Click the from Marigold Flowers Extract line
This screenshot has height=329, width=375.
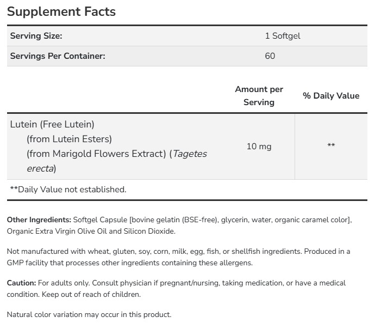pyautogui.click(x=96, y=154)
